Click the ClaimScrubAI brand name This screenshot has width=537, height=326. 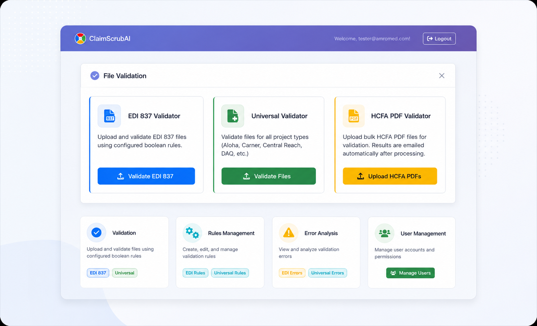[110, 39]
